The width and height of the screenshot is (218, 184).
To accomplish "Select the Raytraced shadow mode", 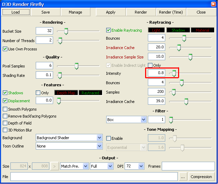I will [90, 93].
